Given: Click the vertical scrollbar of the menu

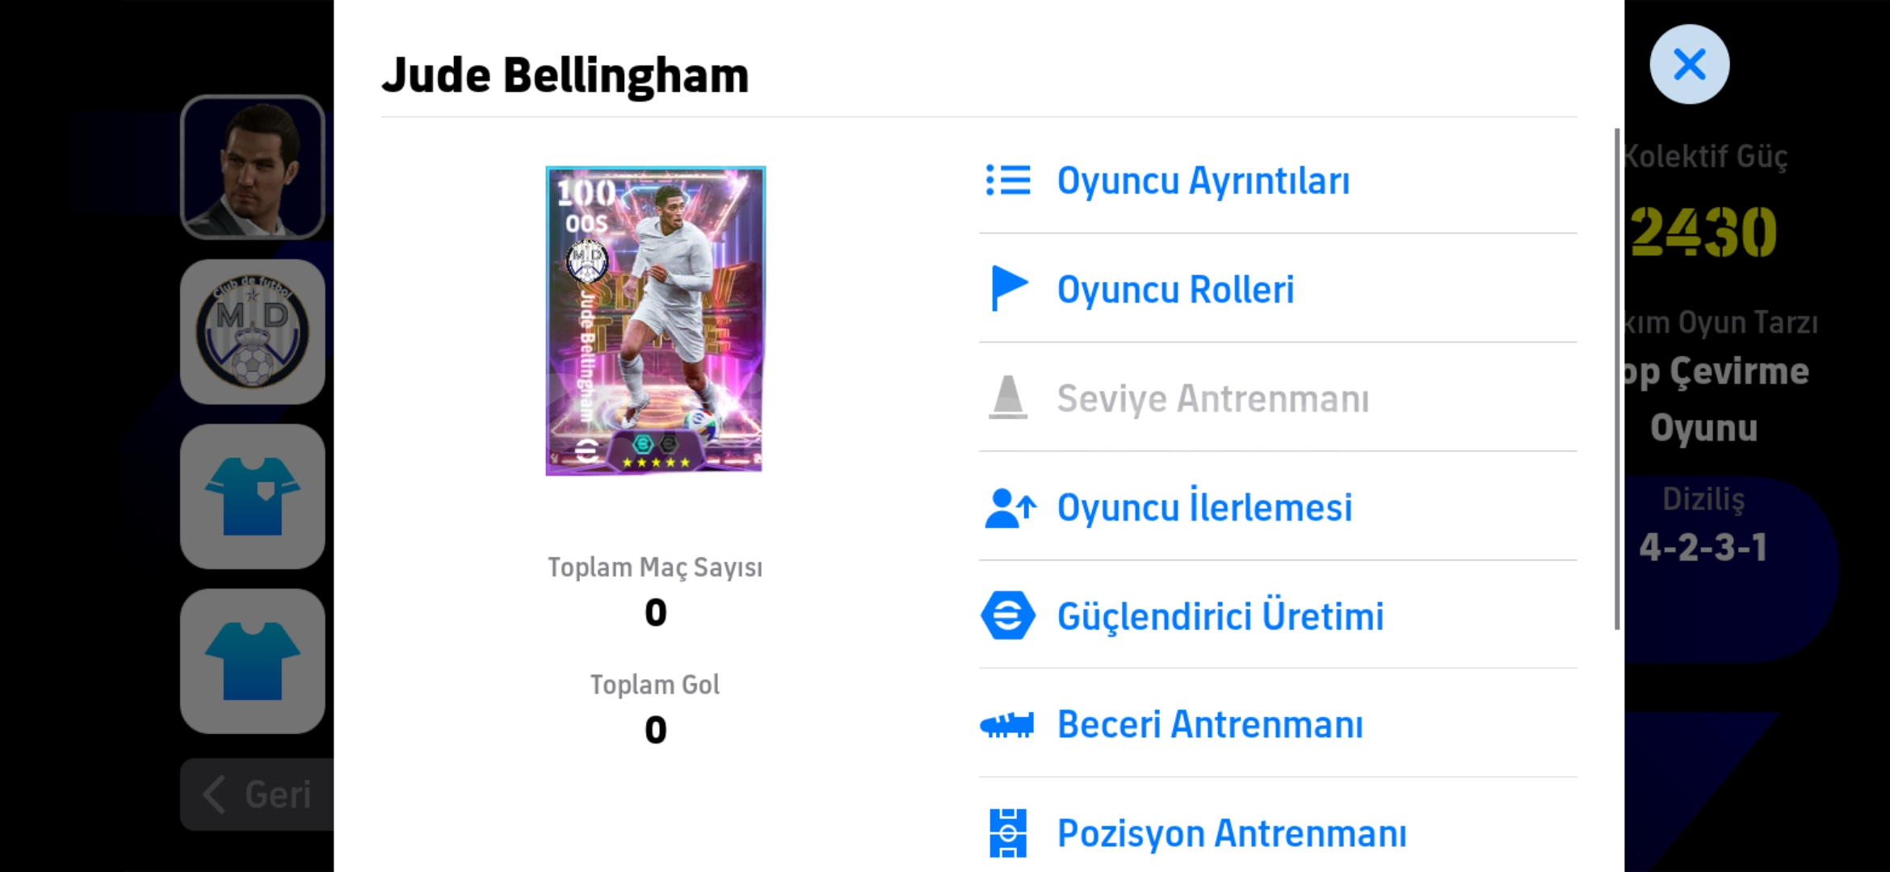Looking at the screenshot, I should (x=1617, y=379).
